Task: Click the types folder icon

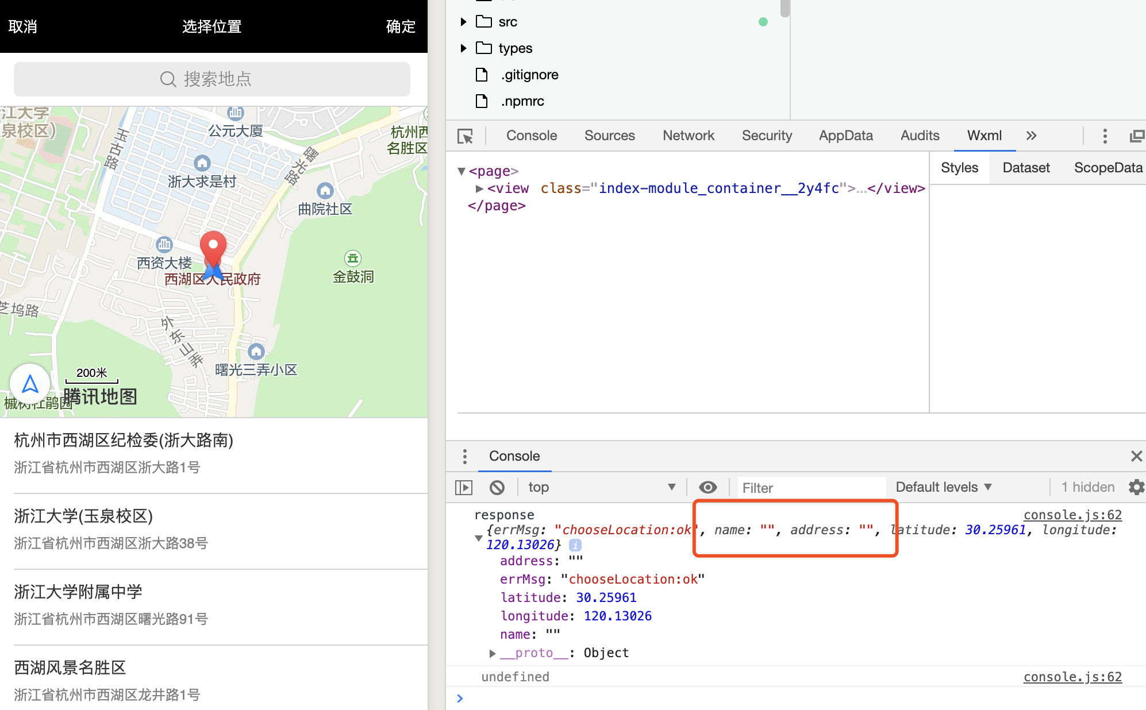Action: coord(484,48)
